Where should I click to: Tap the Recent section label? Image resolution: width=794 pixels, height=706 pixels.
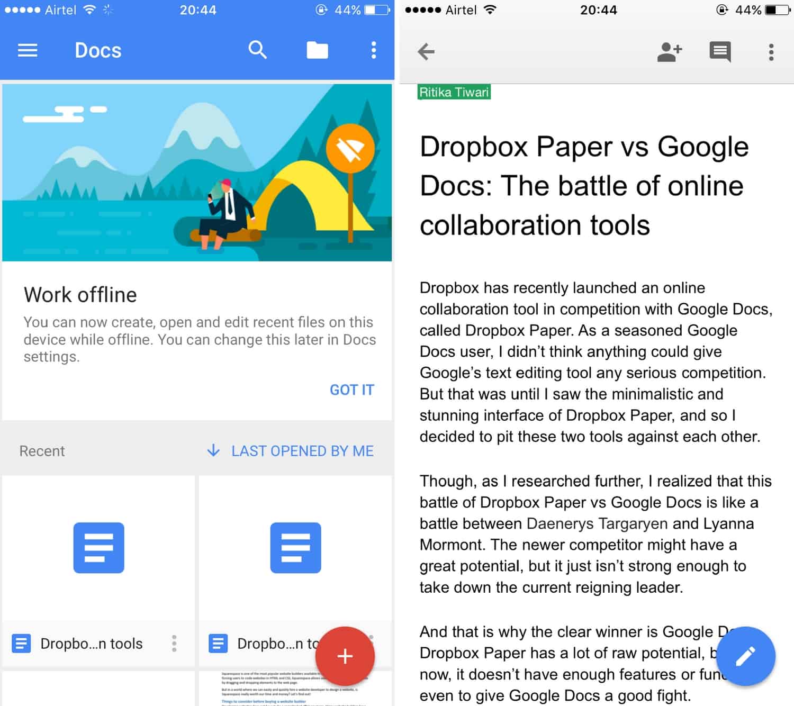point(42,451)
